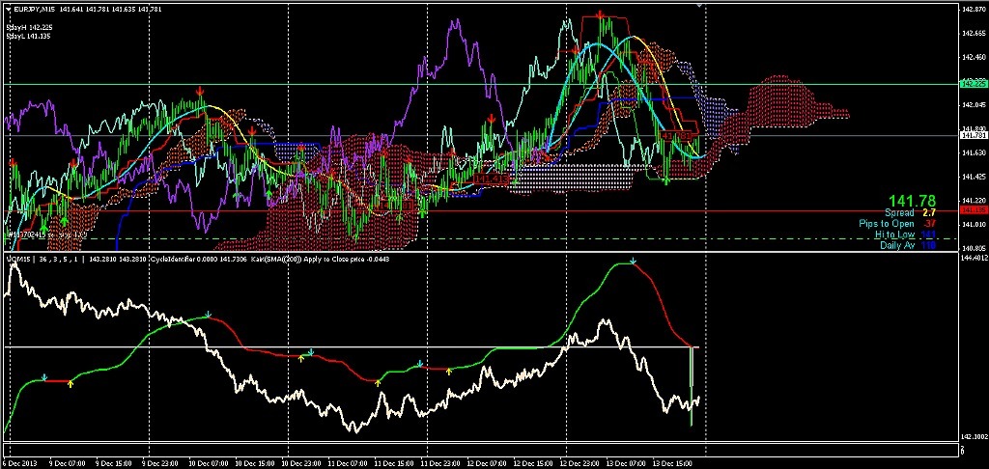Click the chart shift marker triangle at top
This screenshot has width=989, height=469.
coord(699,6)
